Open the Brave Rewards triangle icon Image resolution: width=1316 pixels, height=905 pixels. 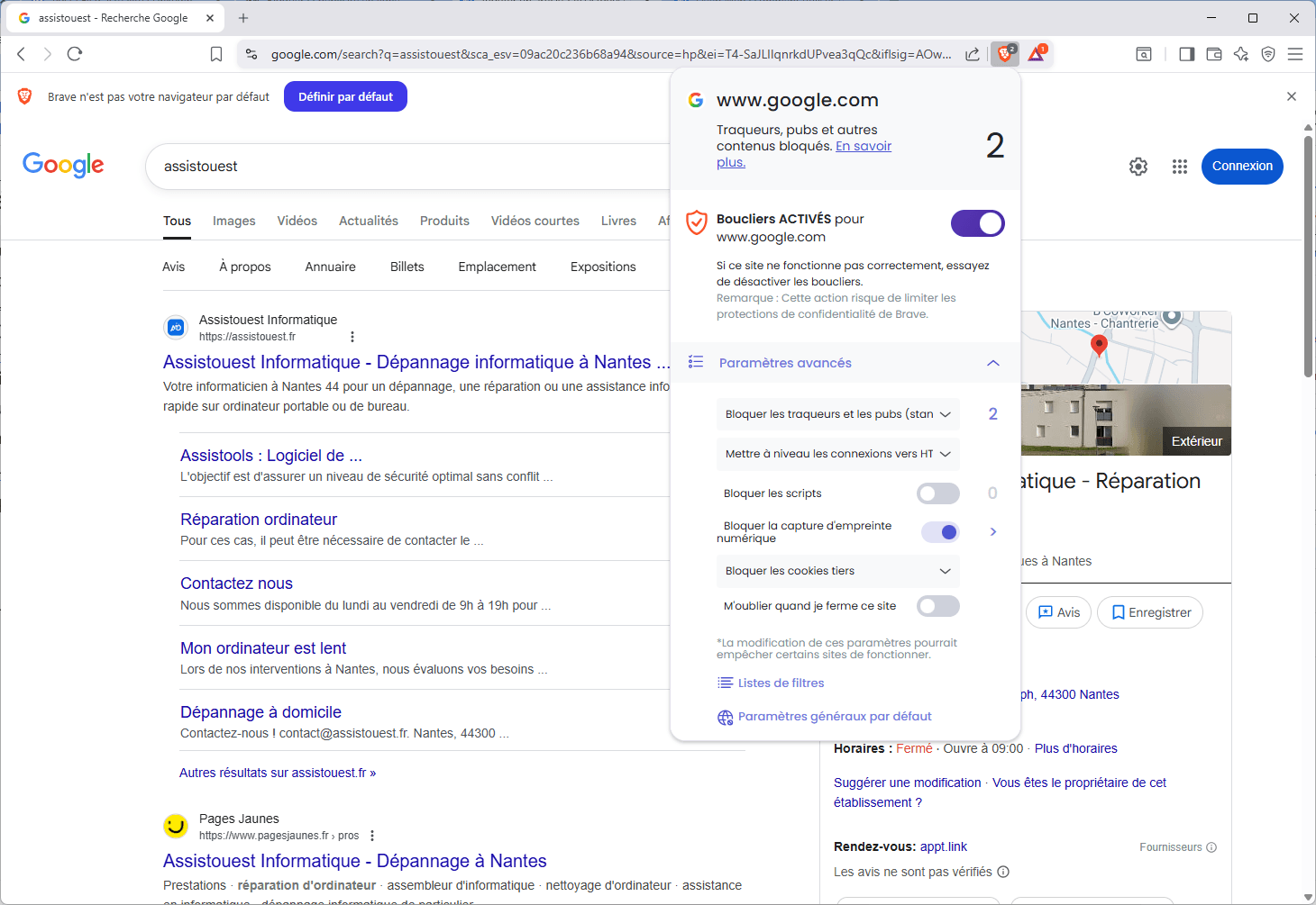tap(1037, 54)
